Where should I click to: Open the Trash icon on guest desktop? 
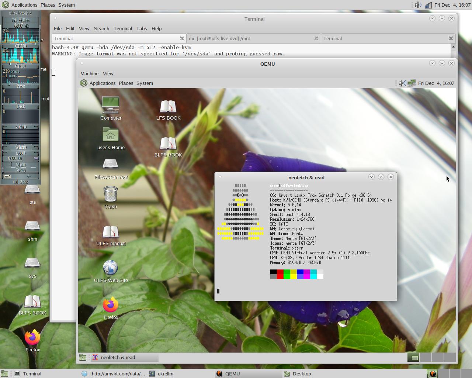click(111, 194)
